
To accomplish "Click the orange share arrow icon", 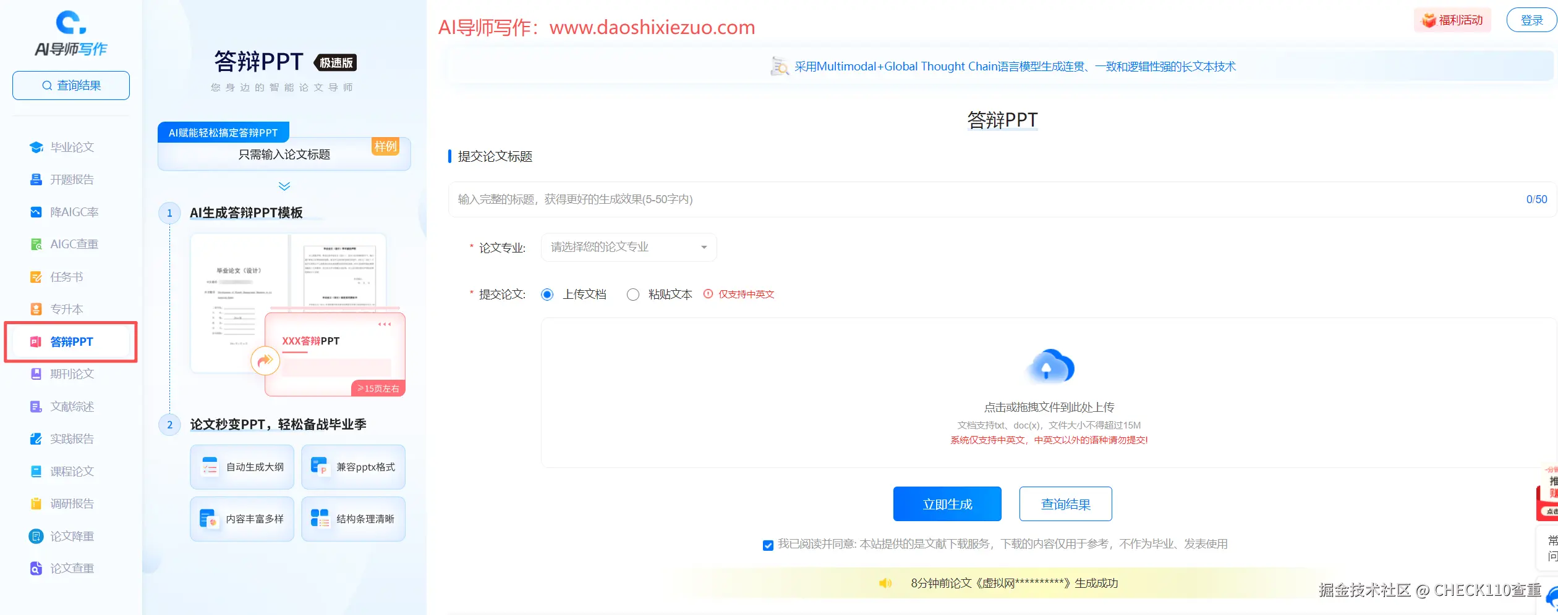I will tap(265, 361).
